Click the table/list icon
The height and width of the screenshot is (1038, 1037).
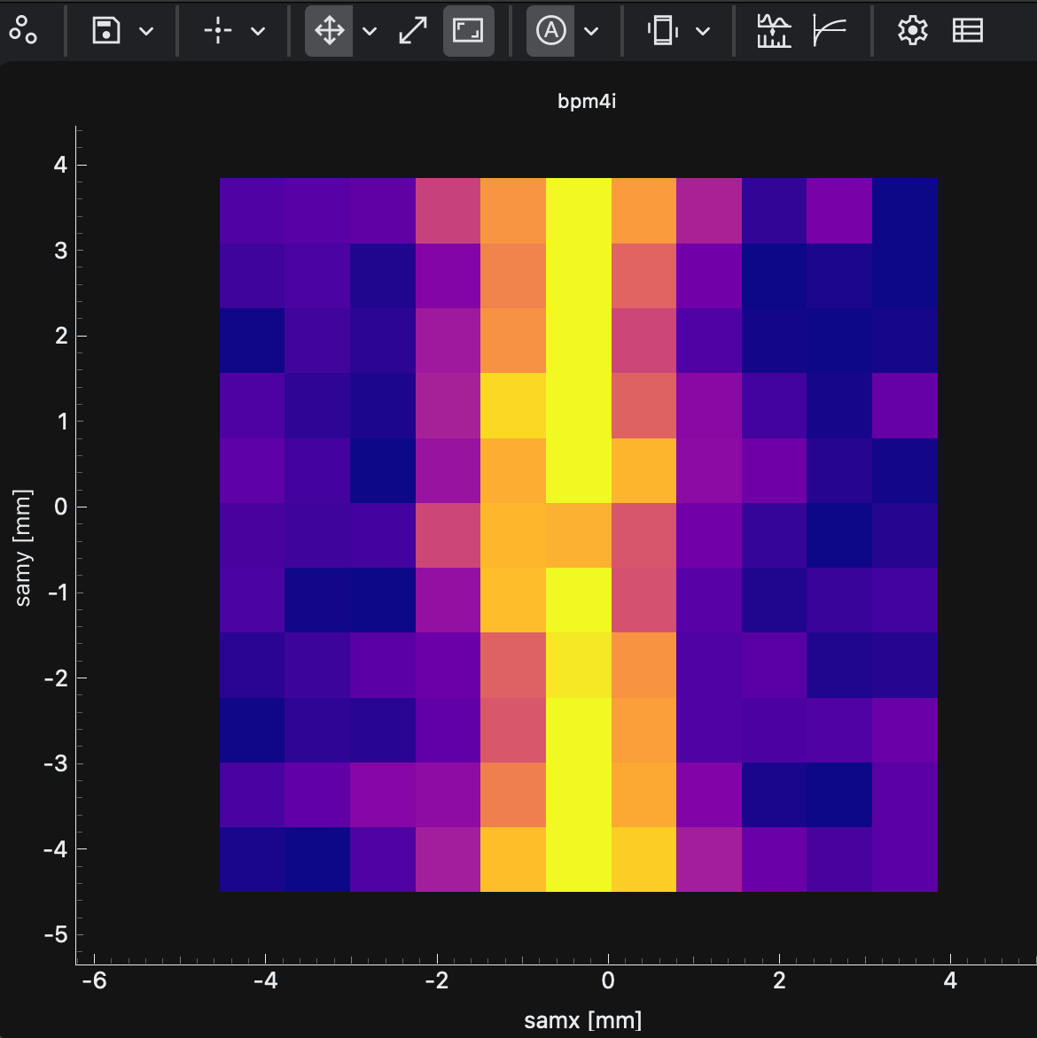(967, 30)
